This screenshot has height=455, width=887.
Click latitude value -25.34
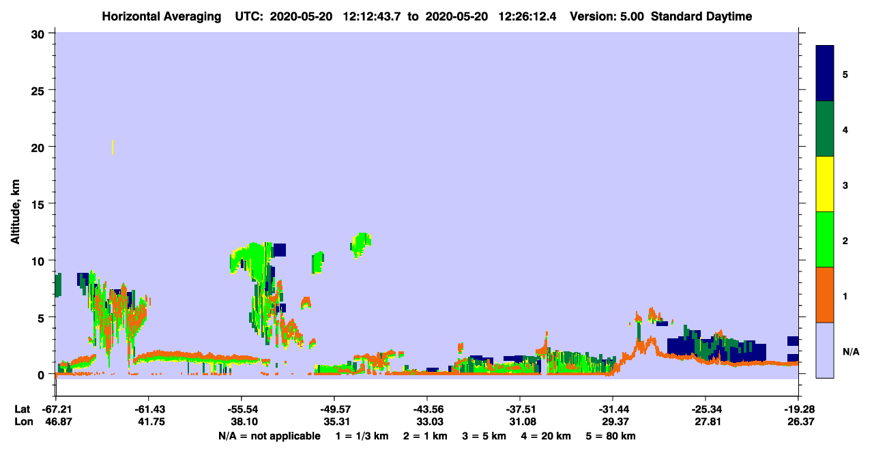pos(706,409)
